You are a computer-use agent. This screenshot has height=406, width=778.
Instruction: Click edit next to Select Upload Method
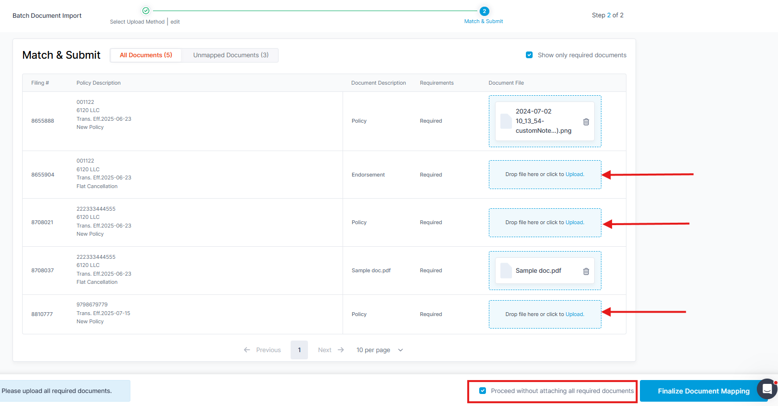[175, 22]
